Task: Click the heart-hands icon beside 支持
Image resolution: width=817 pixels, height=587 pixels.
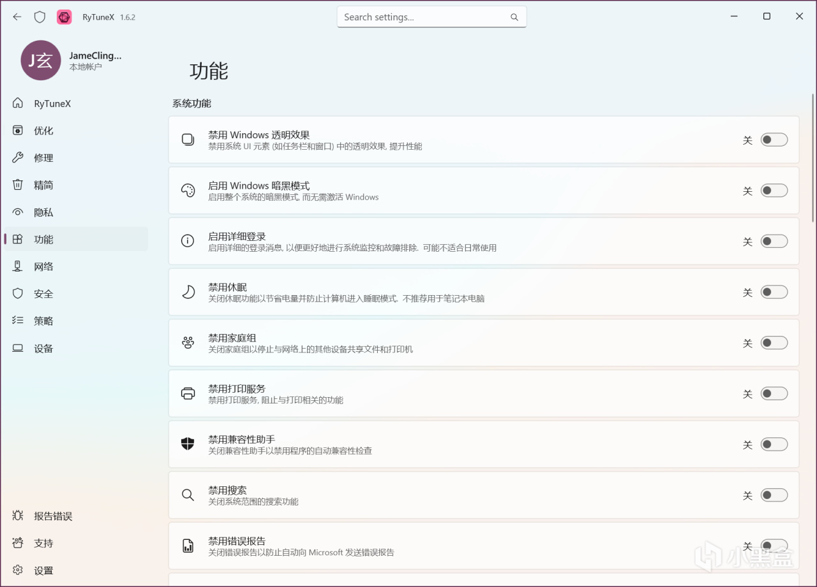Action: coord(18,543)
